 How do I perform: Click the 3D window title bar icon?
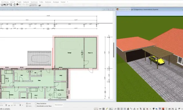click(x=118, y=9)
